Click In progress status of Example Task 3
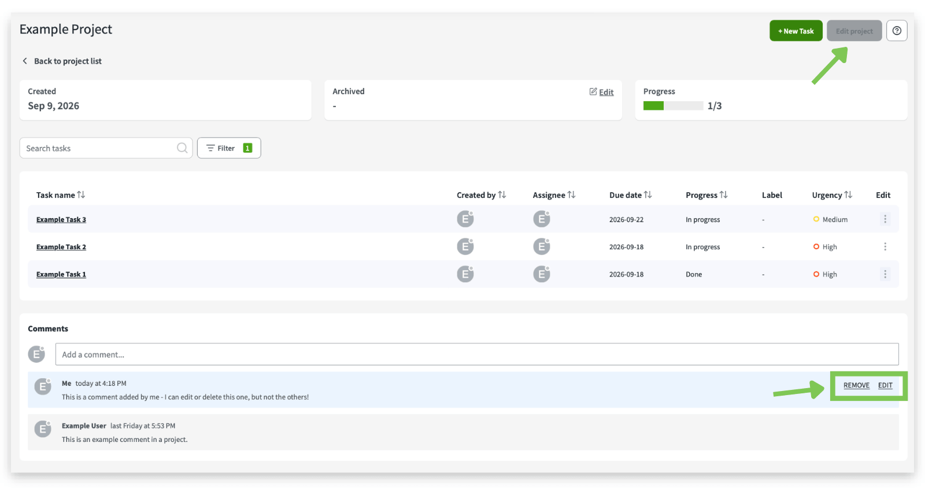This screenshot has height=494, width=925. coord(703,219)
